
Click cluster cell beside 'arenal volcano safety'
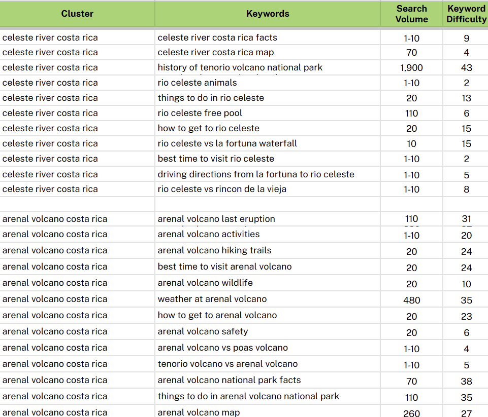pyautogui.click(x=77, y=331)
